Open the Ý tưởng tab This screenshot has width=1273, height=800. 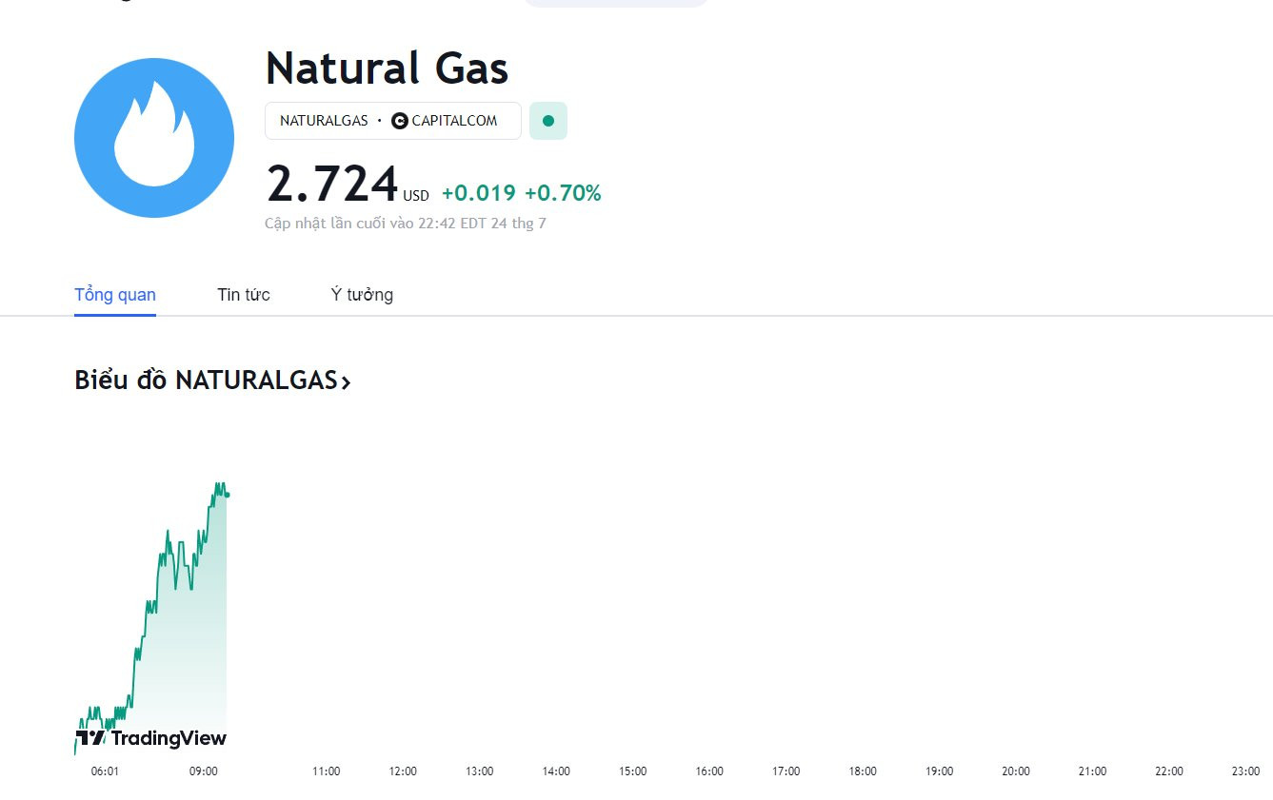click(x=362, y=295)
